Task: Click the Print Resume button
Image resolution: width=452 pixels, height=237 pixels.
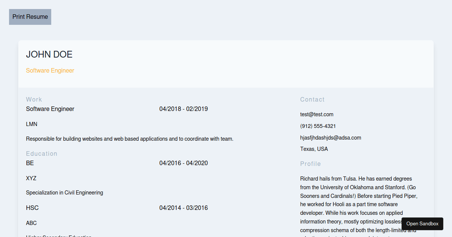Action: coord(30,17)
